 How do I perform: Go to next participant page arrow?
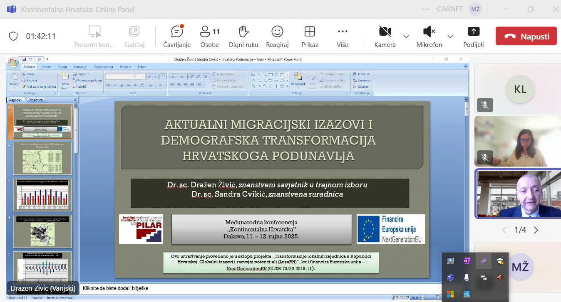click(x=536, y=230)
